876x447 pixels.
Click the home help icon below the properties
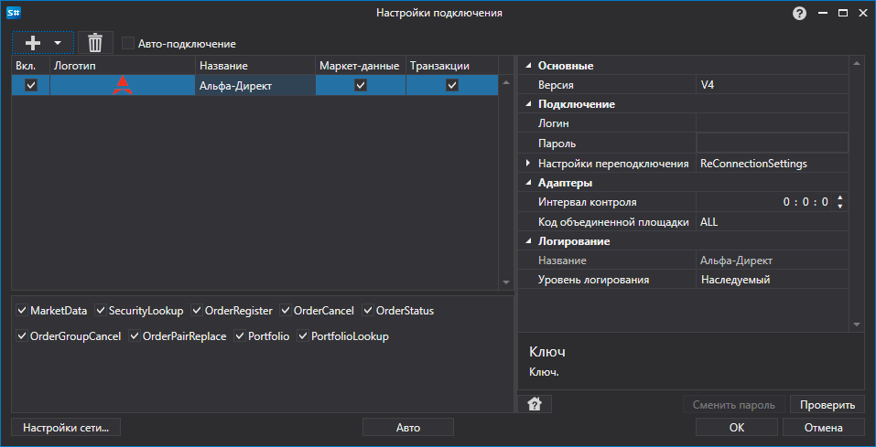coord(535,404)
